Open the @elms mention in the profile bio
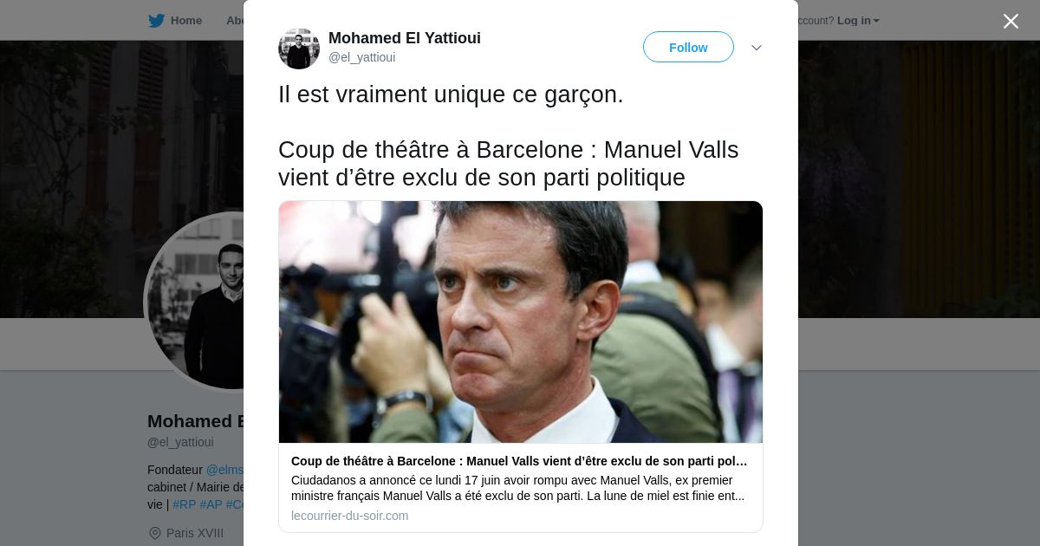1040x546 pixels. pos(225,470)
